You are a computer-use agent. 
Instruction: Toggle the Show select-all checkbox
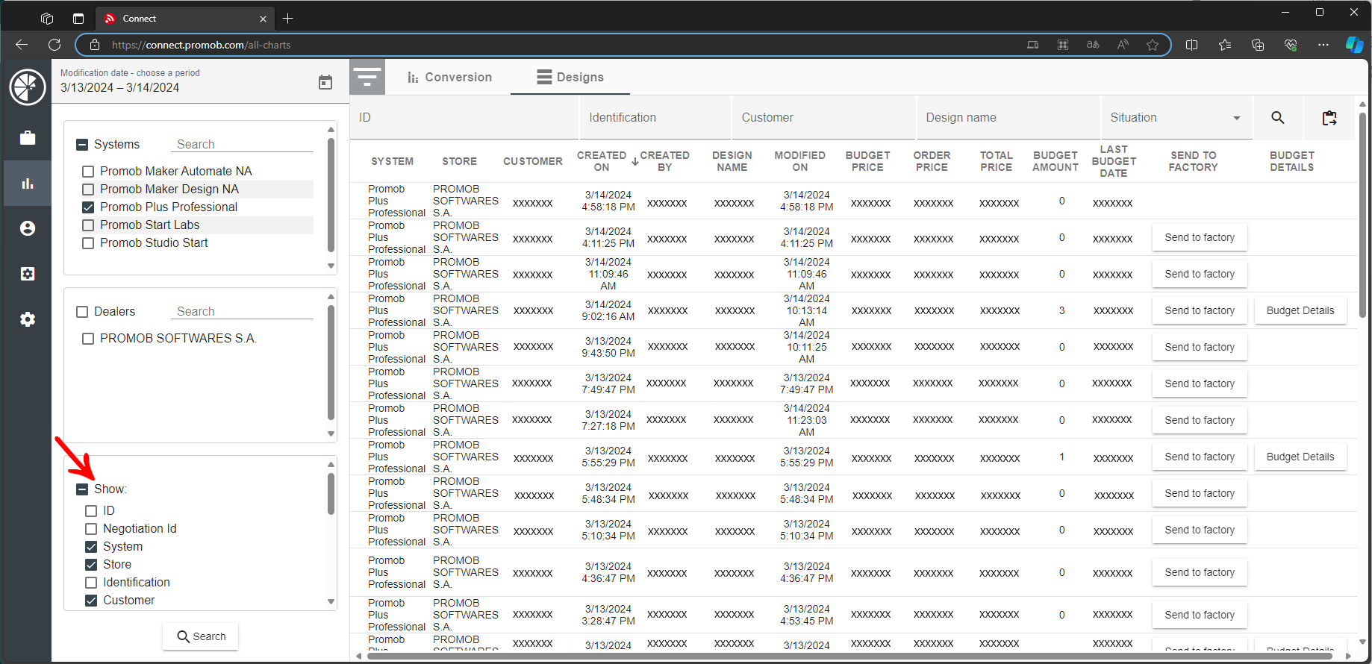point(82,489)
